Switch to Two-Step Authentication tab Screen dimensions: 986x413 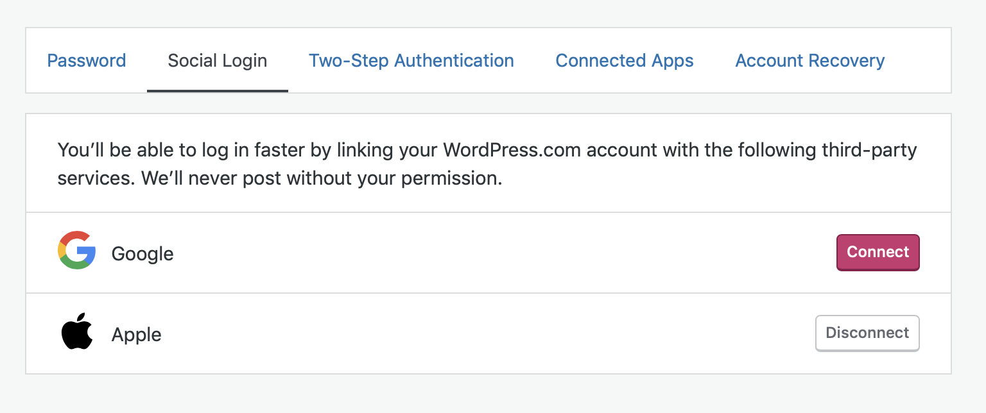411,61
